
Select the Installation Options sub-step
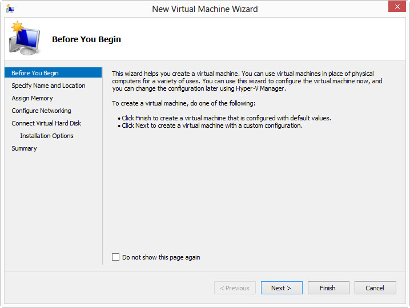pyautogui.click(x=47, y=136)
